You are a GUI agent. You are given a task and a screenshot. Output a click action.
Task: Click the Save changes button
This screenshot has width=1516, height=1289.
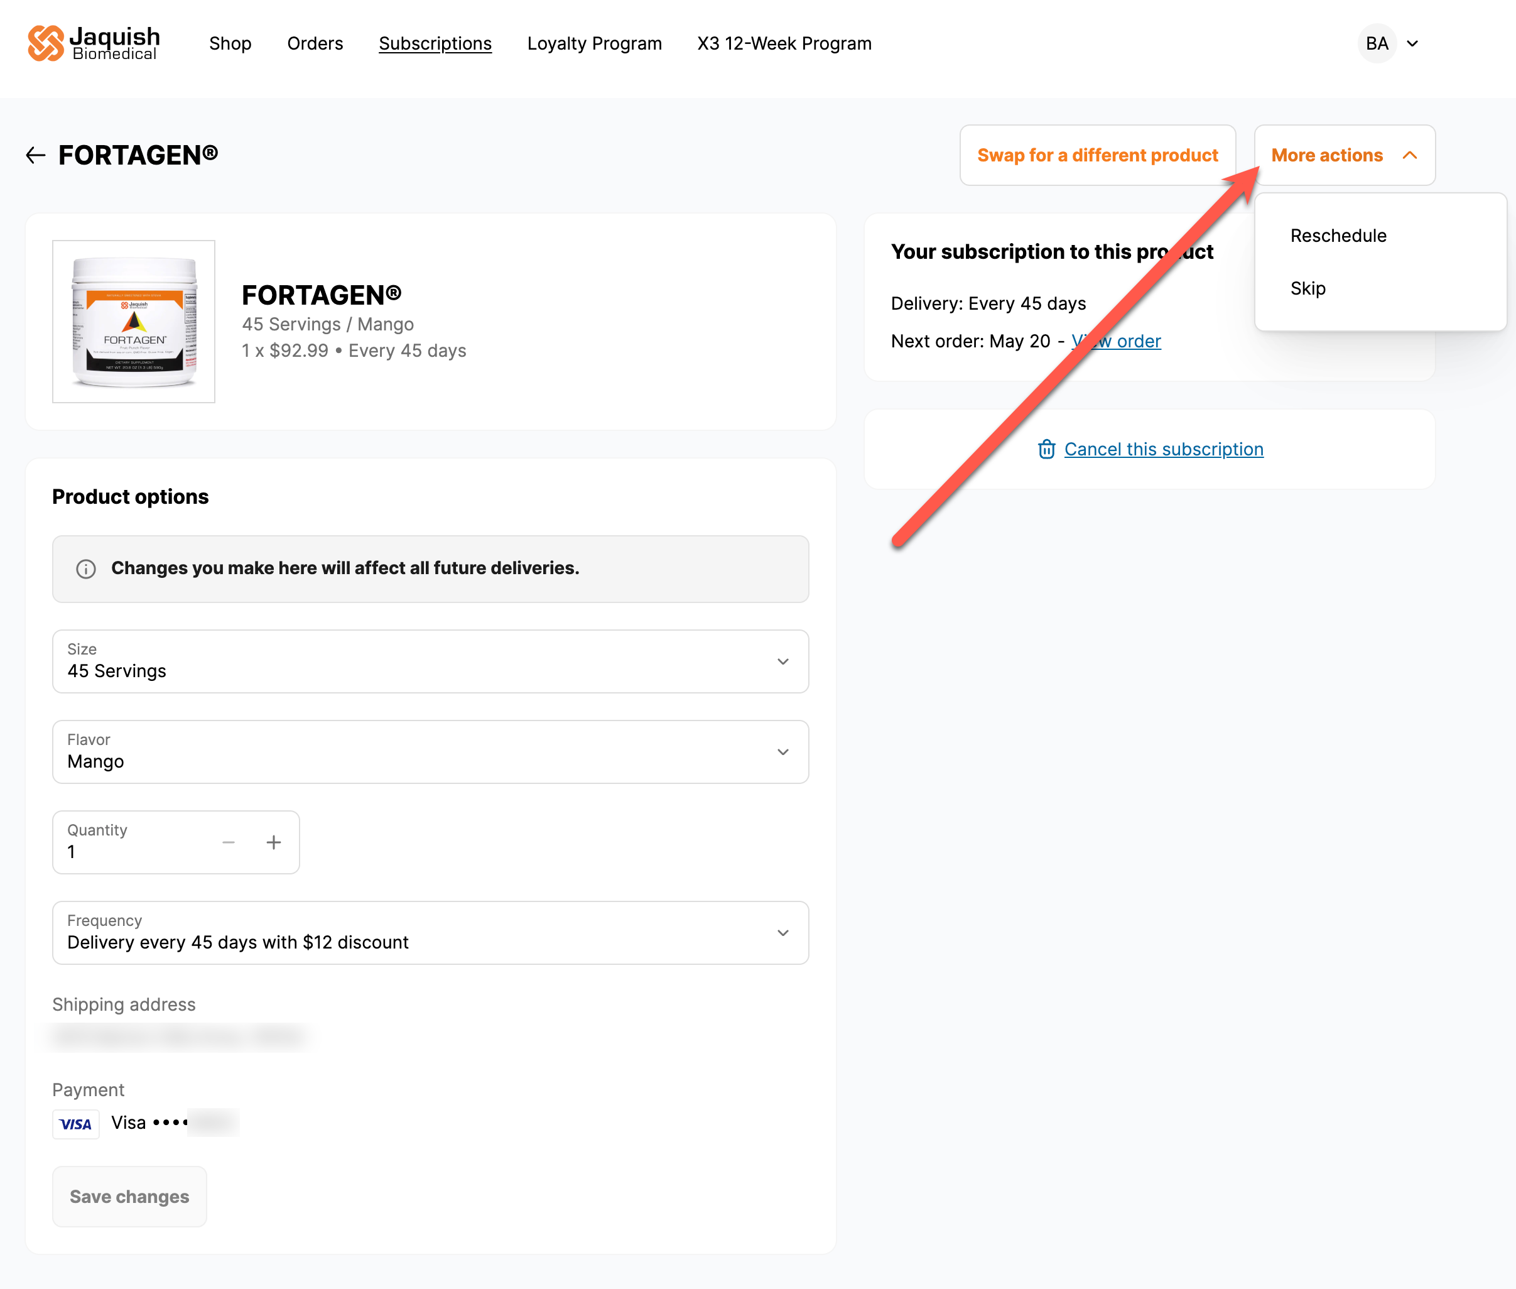[129, 1196]
